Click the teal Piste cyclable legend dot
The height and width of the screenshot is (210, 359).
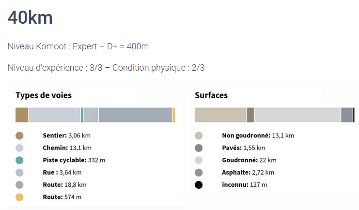pyautogui.click(x=19, y=160)
